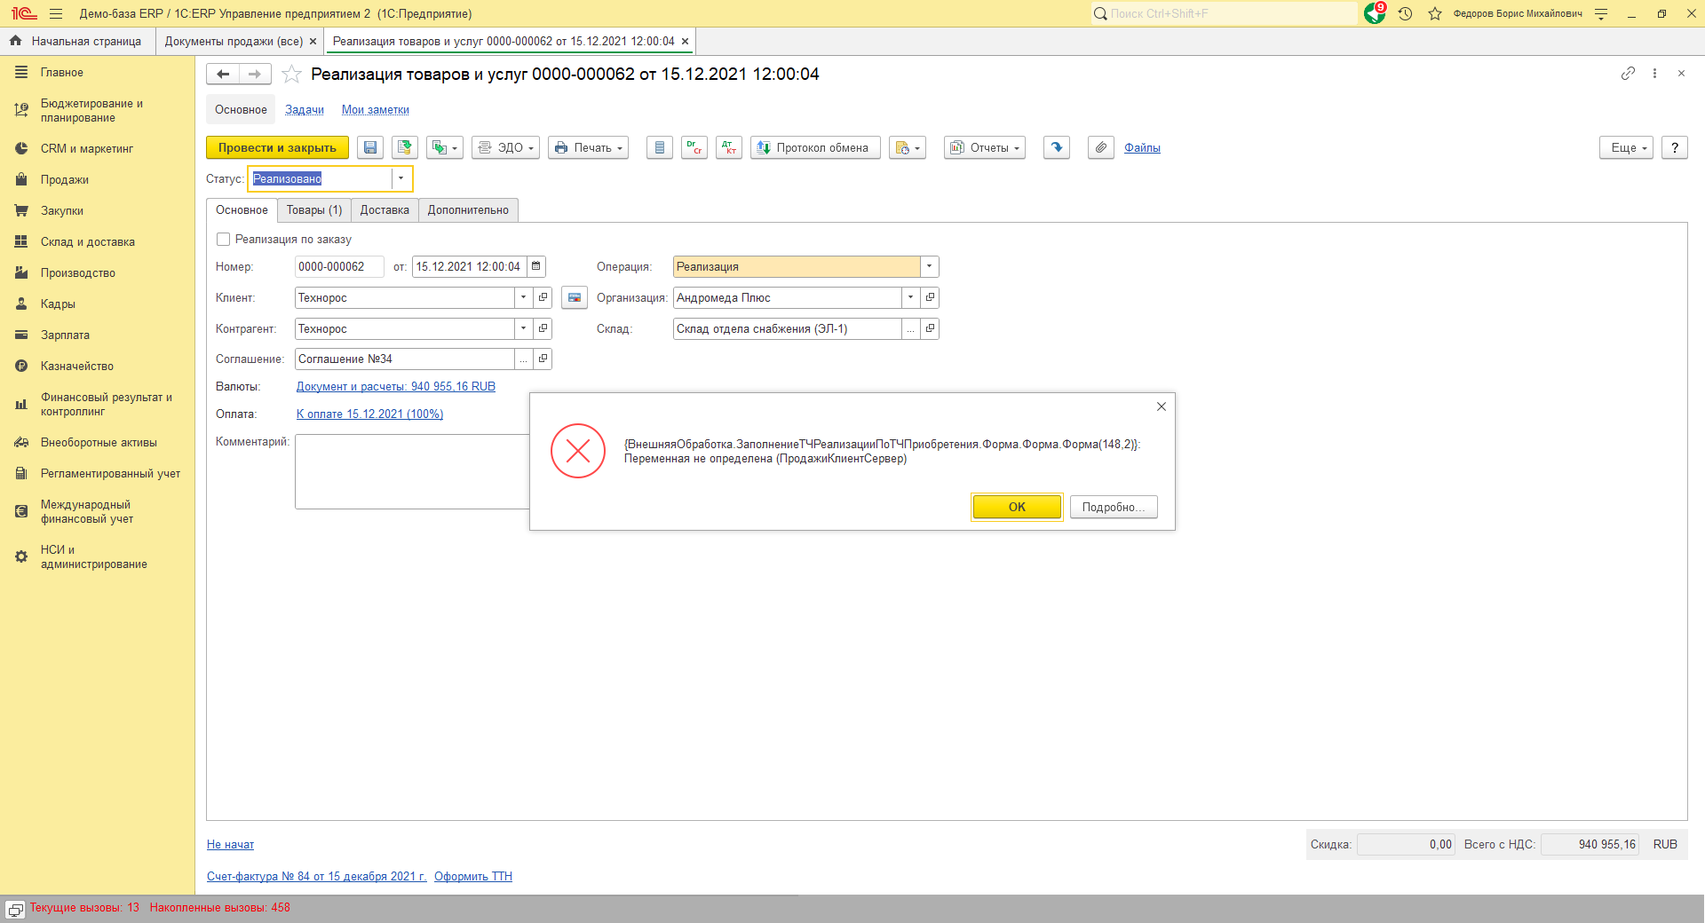1705x923 pixels.
Task: Go forward with the right arrow button
Action: (255, 74)
